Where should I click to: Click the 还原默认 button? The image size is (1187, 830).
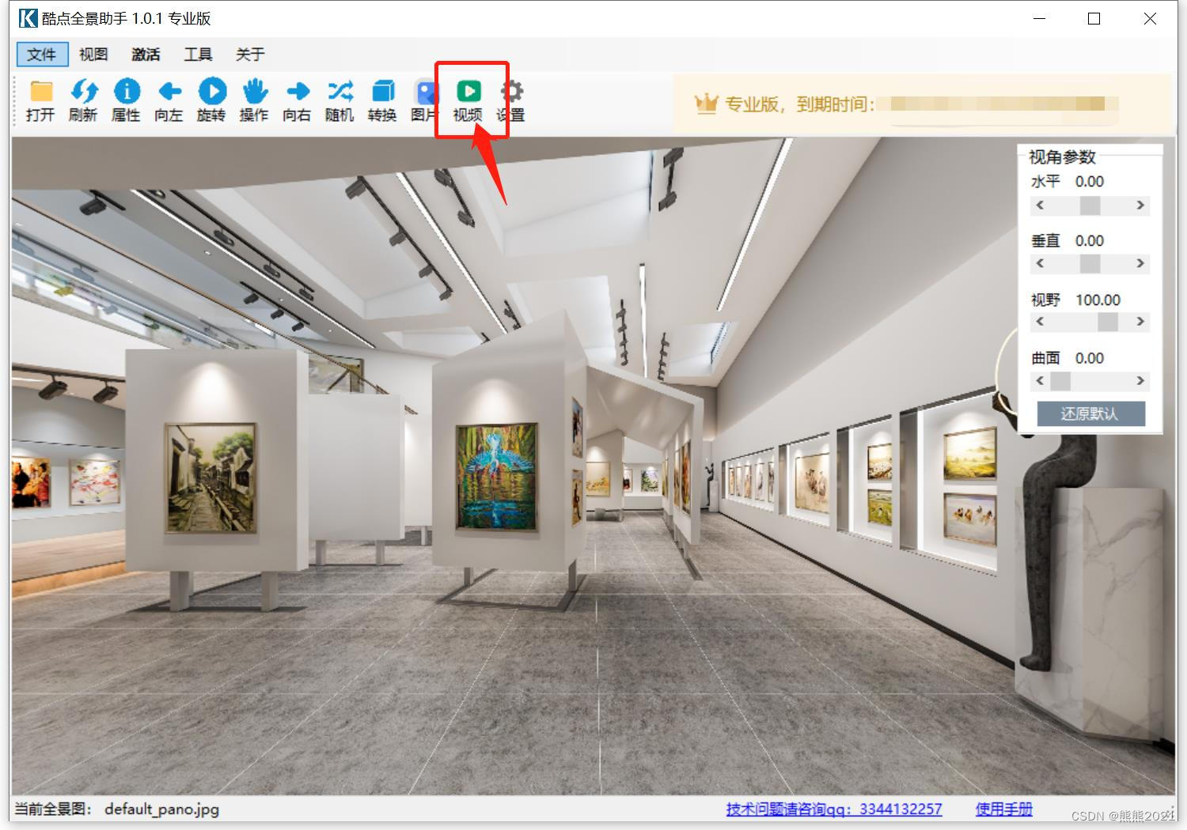(1090, 413)
